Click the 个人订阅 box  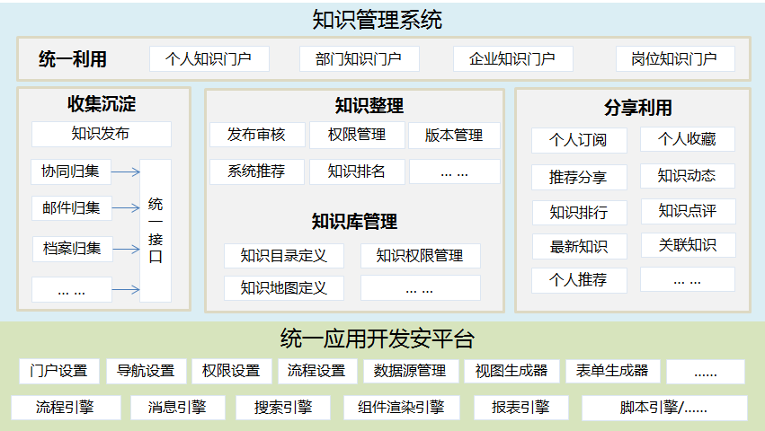click(x=577, y=140)
